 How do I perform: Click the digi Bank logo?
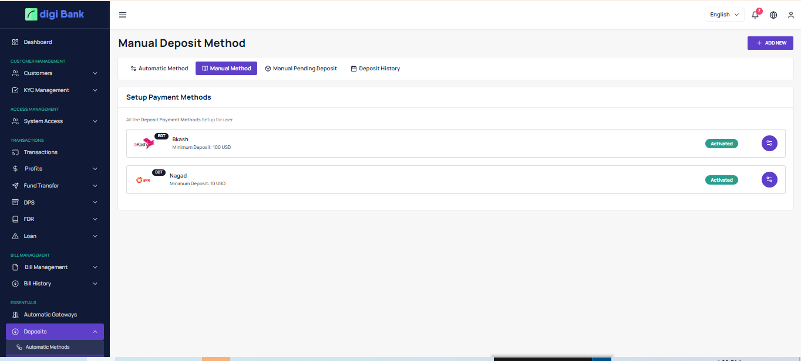[x=55, y=14]
